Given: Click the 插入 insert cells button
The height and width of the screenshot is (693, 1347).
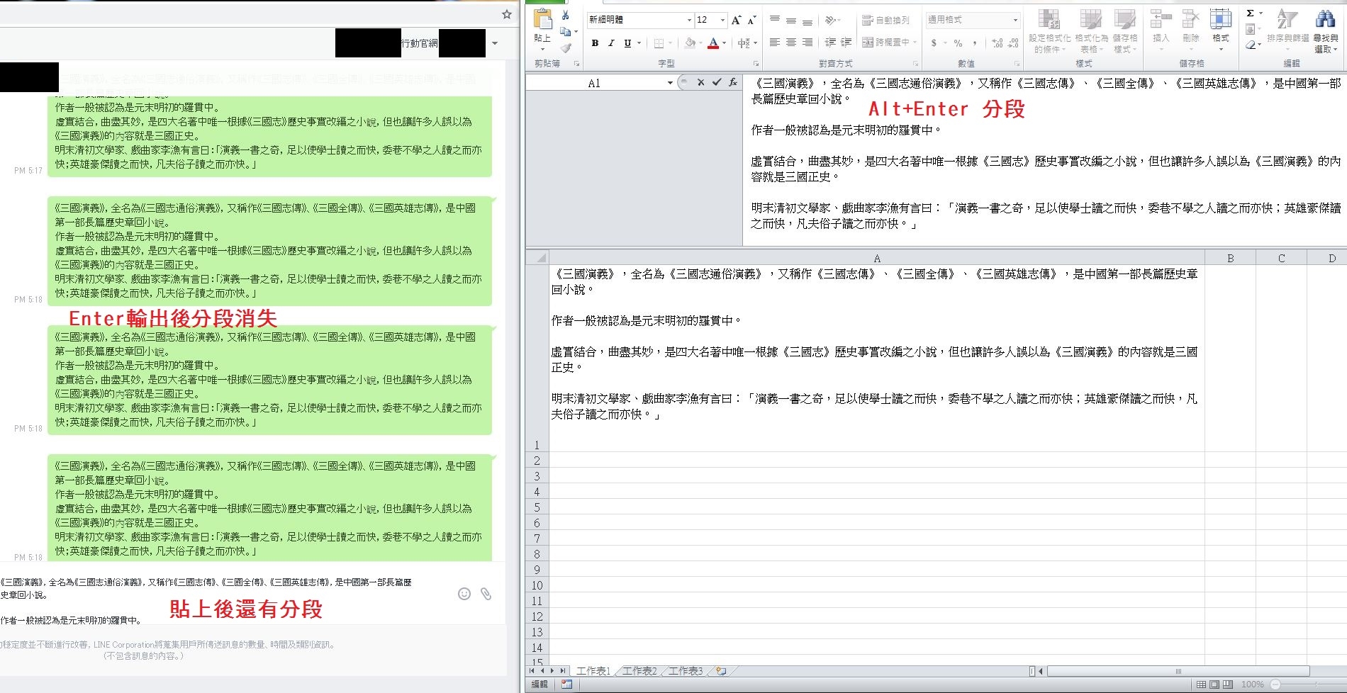Looking at the screenshot, I should pos(1161,28).
